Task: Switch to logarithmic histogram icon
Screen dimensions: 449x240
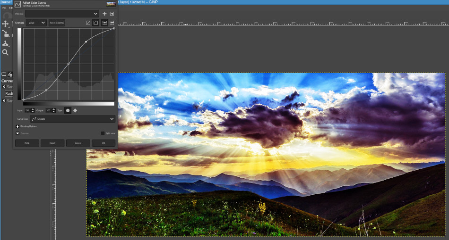Action: [112, 23]
